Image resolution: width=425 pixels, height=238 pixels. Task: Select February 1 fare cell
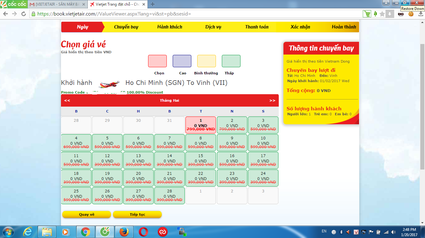click(201, 125)
